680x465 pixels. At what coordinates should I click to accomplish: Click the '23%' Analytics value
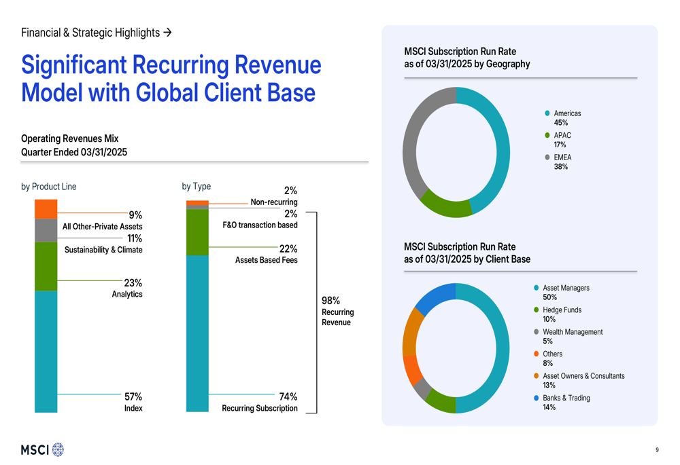pos(133,282)
